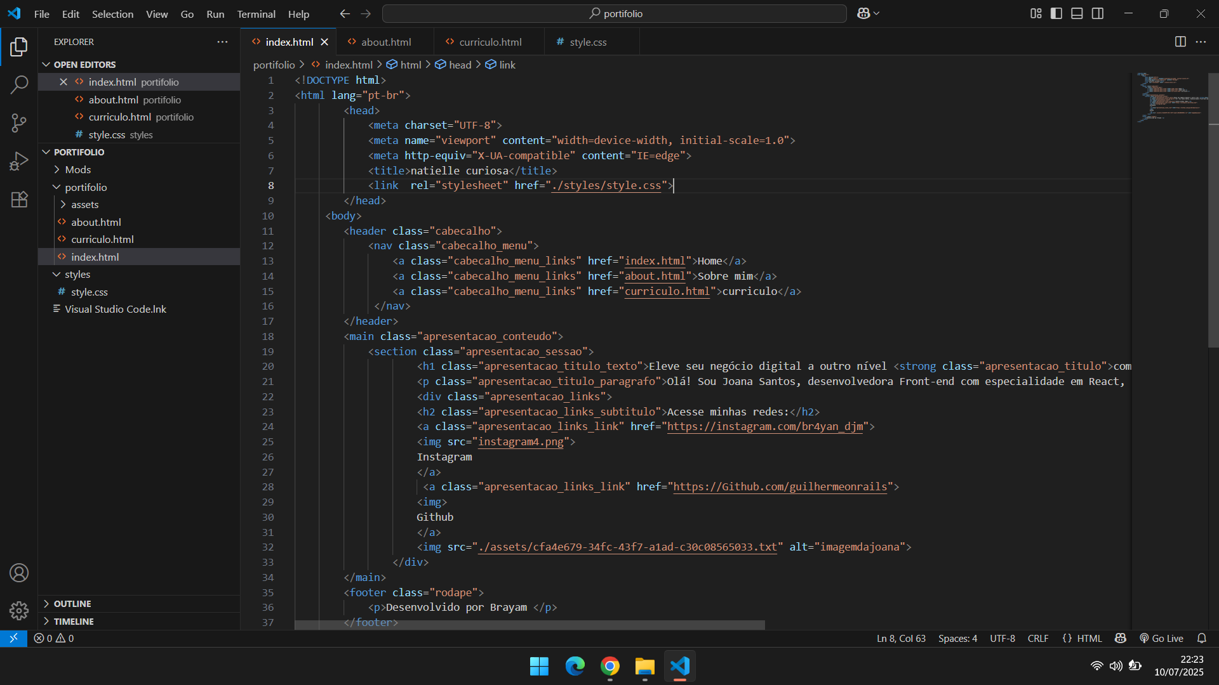Click the head breadcrumb item
The image size is (1219, 685).
(453, 65)
